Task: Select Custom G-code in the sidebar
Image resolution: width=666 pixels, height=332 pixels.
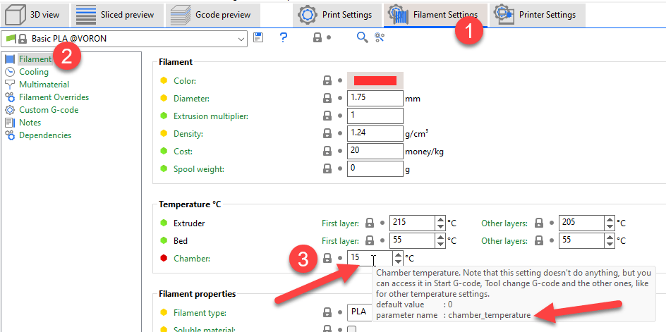Action: [x=49, y=110]
